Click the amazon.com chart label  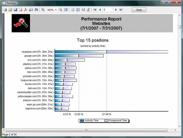pos(38,100)
